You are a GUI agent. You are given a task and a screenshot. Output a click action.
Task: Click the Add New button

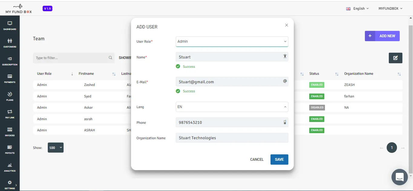pos(382,36)
